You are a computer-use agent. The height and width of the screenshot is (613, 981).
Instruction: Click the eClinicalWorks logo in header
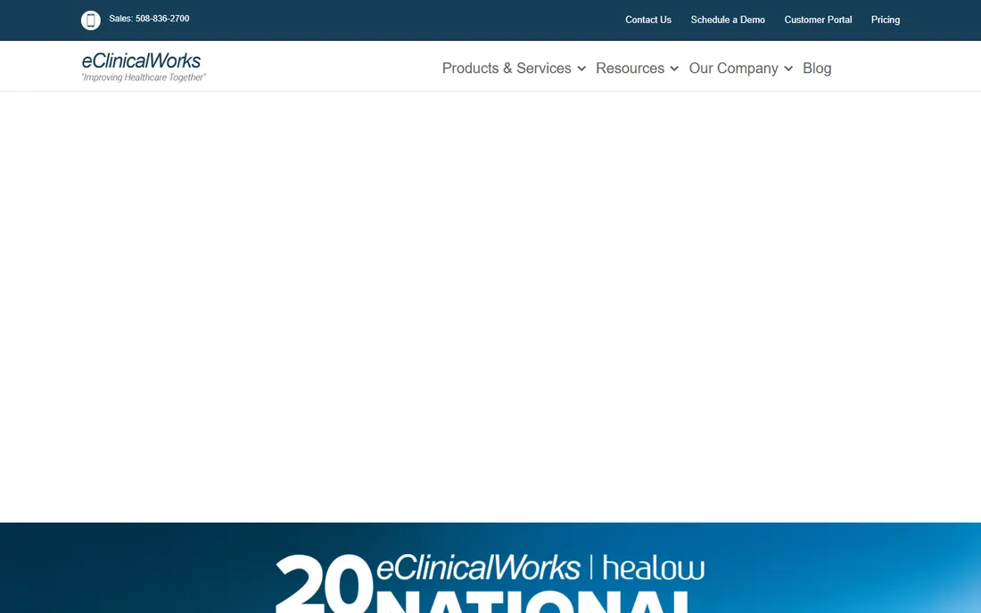click(x=144, y=67)
